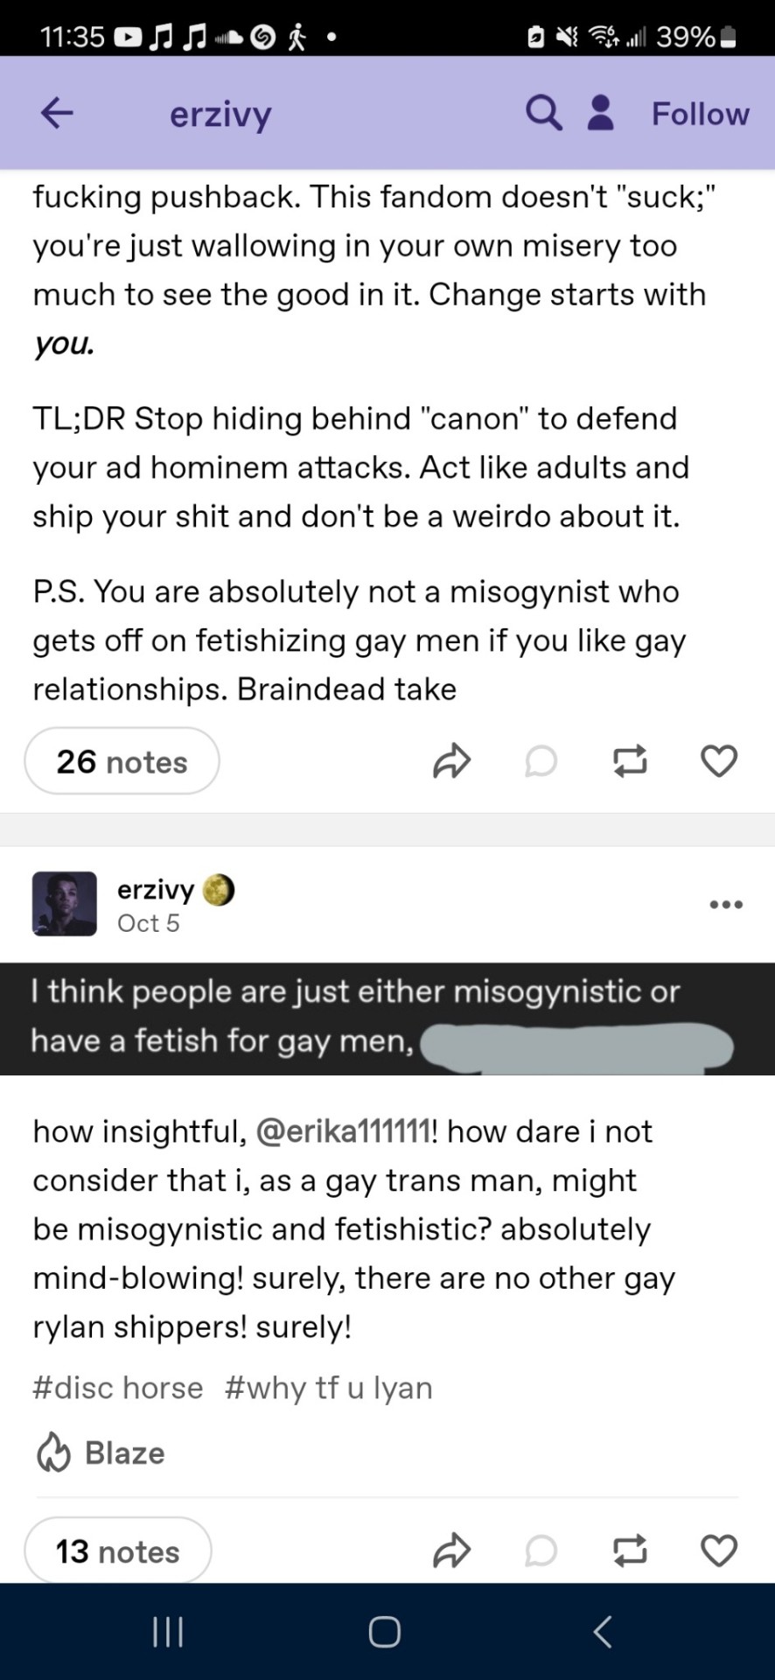Open blog search magnifier icon
The image size is (775, 1680).
[x=543, y=113]
